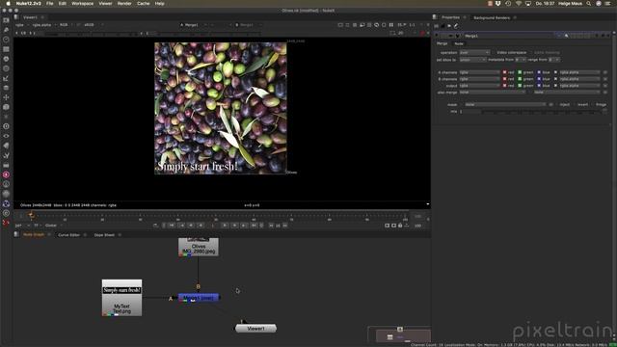Open Viewer A input Merge1 dropdown

[194, 25]
